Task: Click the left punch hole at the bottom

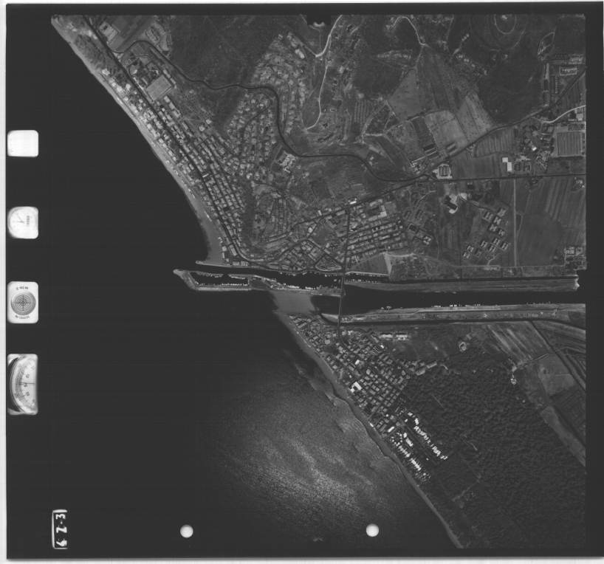Action: pos(187,531)
